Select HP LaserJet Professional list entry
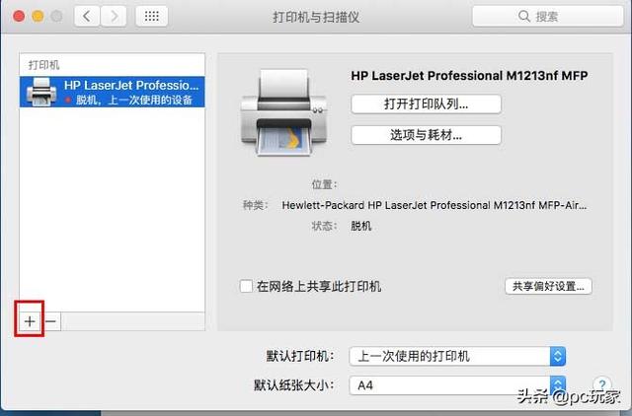The image size is (632, 416). [x=112, y=92]
